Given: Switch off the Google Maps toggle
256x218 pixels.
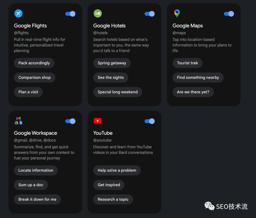Looking at the screenshot, I should [229, 14].
